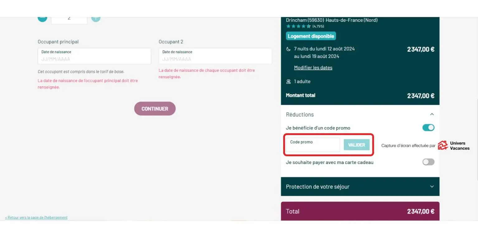Viewport: 478px width, 239px height.
Task: Click the Logement disponible badge
Action: [x=311, y=36]
